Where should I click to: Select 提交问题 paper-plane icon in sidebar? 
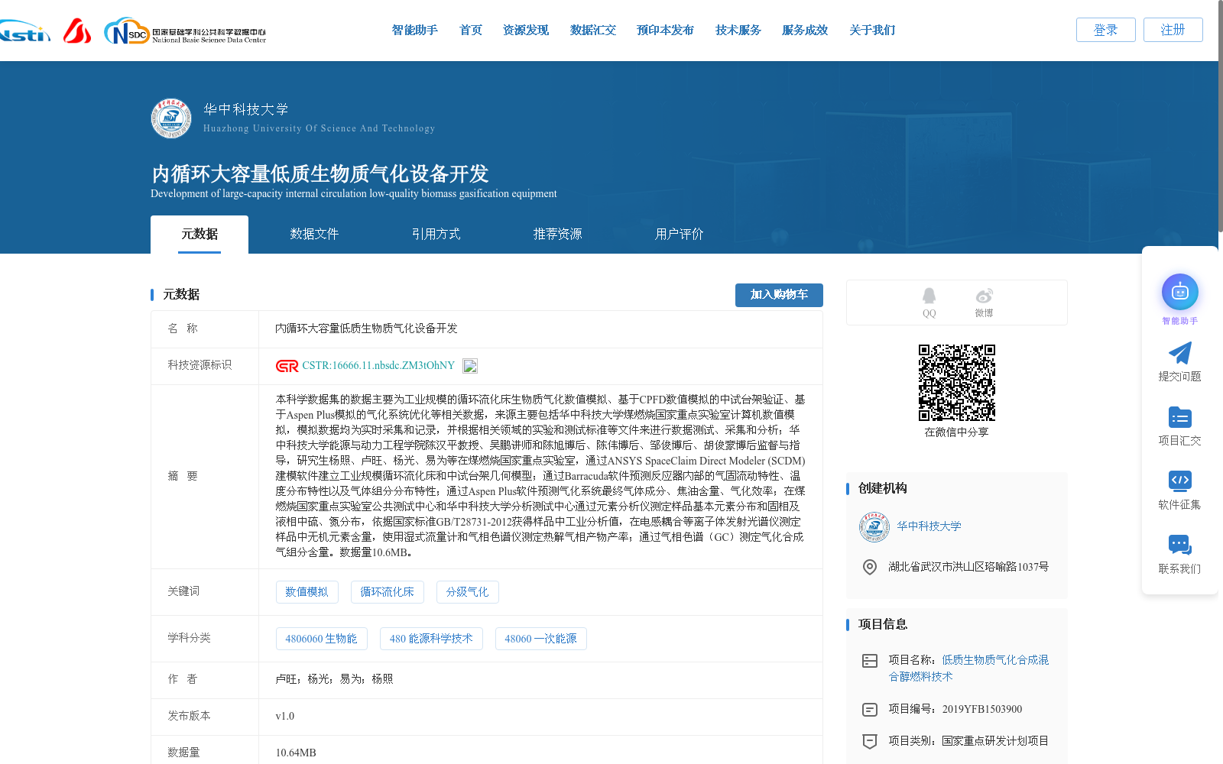click(x=1179, y=353)
